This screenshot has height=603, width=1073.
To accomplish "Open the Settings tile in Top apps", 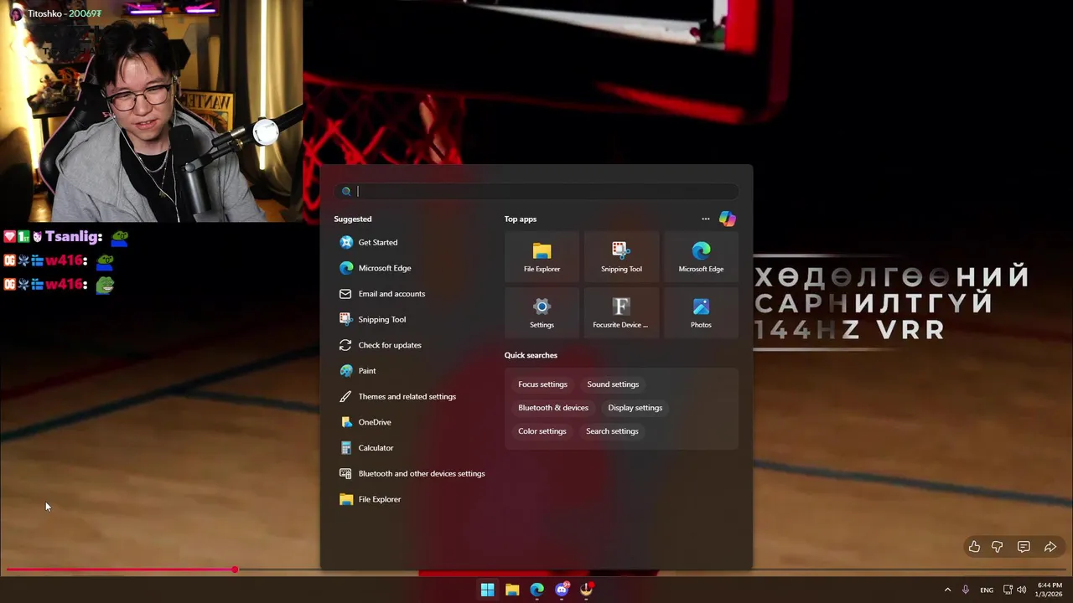I will [x=542, y=312].
